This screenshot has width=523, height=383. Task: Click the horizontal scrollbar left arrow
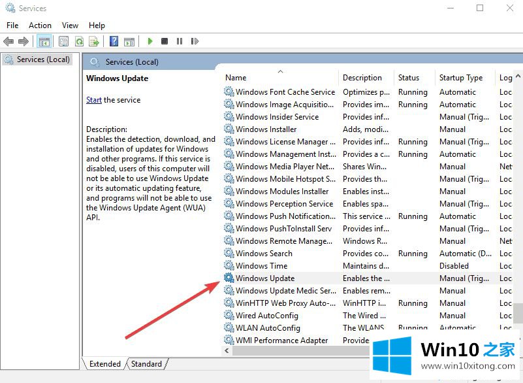tap(227, 350)
